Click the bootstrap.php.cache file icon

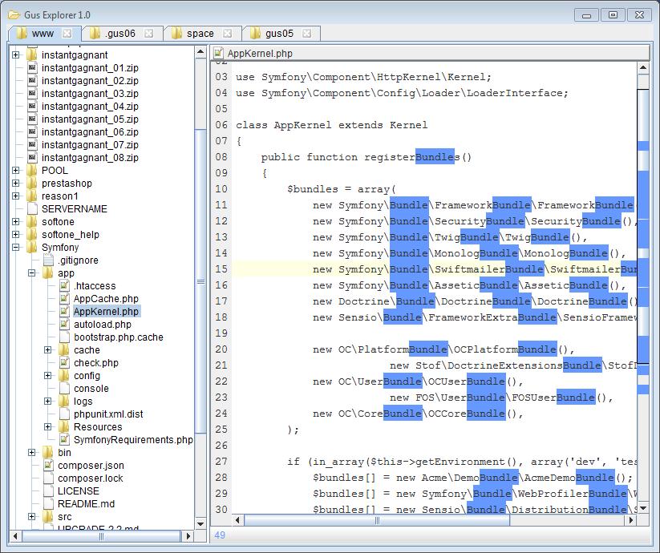click(64, 337)
